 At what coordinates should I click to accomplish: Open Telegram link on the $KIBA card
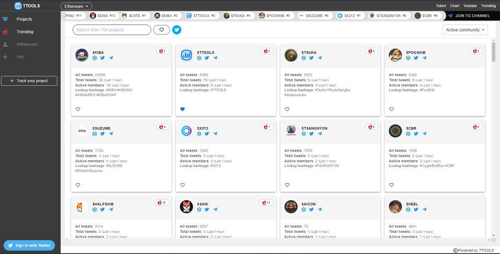click(x=110, y=58)
